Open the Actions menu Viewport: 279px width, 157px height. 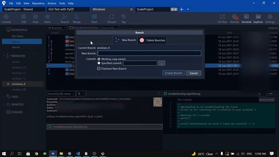coord(51,3)
